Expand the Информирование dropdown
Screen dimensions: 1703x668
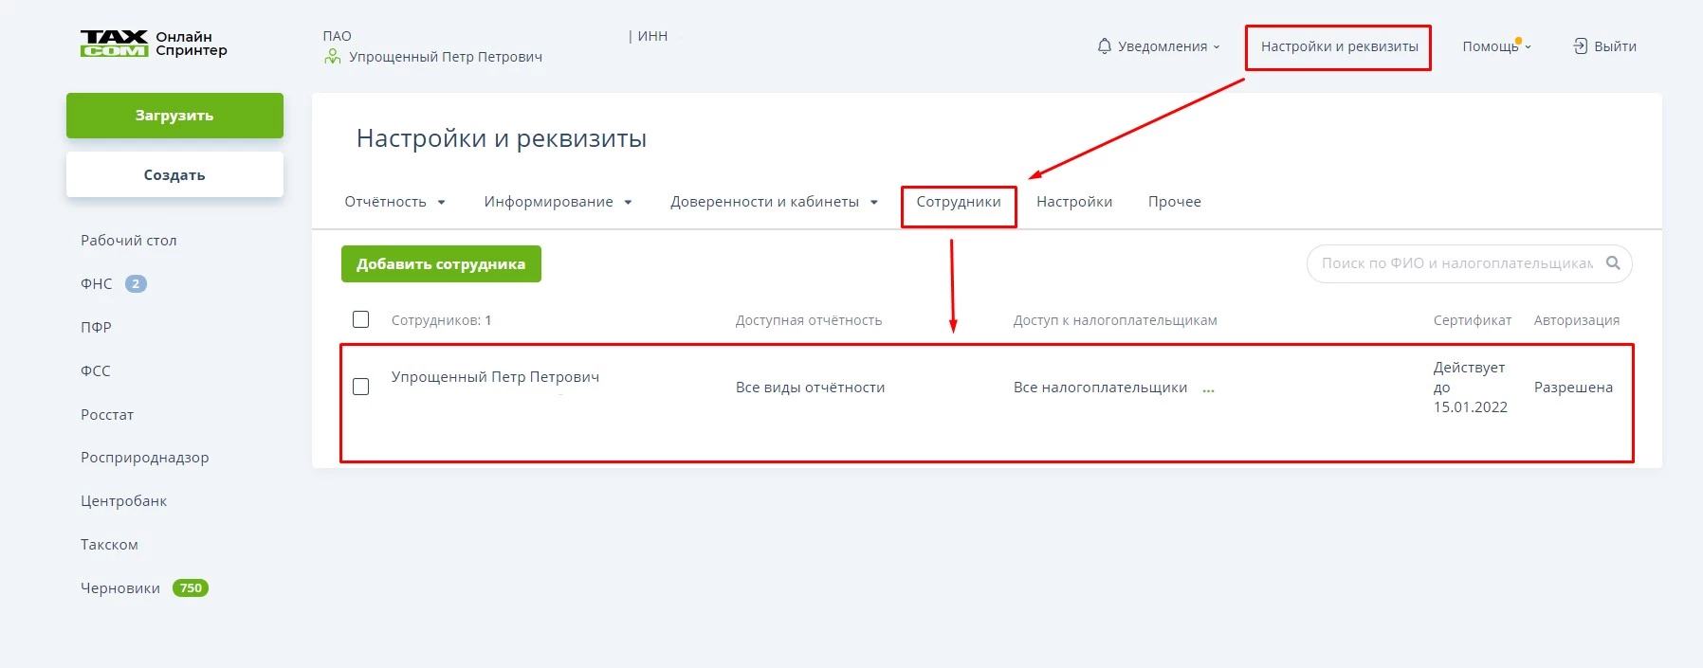tap(558, 202)
